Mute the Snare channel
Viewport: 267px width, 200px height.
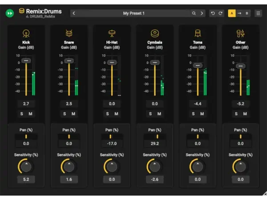pos(73,114)
